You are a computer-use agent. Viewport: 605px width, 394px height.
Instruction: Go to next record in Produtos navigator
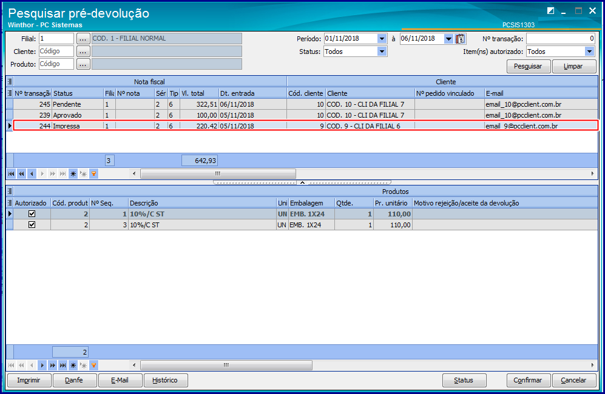[42, 365]
